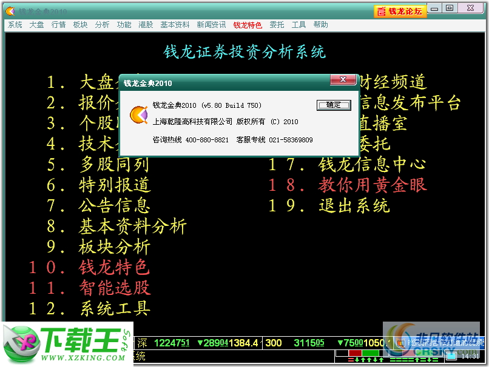Select menu item 9. 板块分析
The height and width of the screenshot is (367, 489).
98,246
